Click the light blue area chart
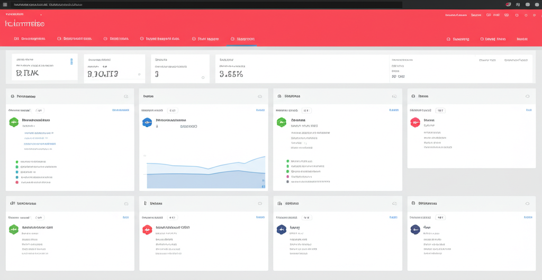Viewport: 542px width, 280px height. [206, 172]
